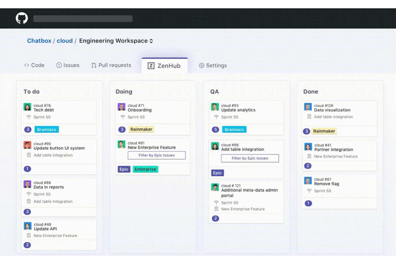Switch to the Code tab
Screen dimensions: 396x264
click(34, 65)
